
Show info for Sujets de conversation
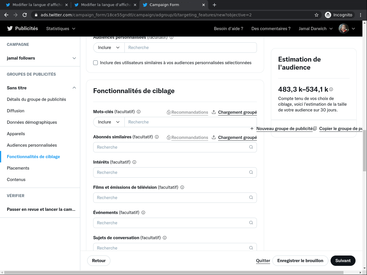point(165,238)
